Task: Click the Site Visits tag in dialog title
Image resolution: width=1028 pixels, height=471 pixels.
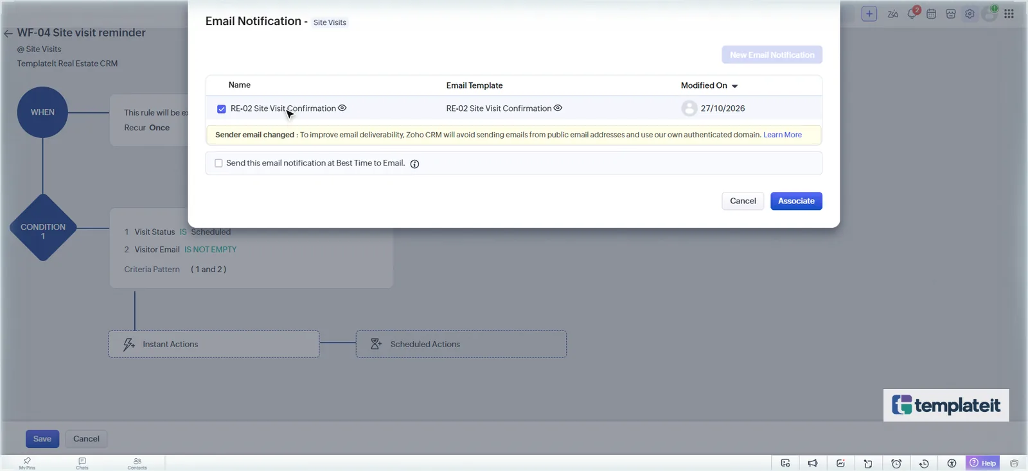Action: point(330,22)
